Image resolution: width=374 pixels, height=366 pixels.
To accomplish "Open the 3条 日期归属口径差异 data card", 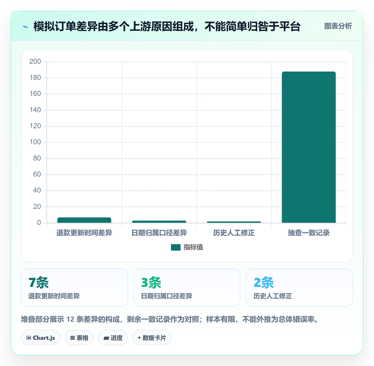I will click(x=187, y=287).
